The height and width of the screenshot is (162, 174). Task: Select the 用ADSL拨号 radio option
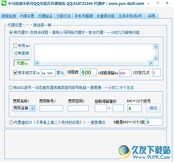click(11, 88)
